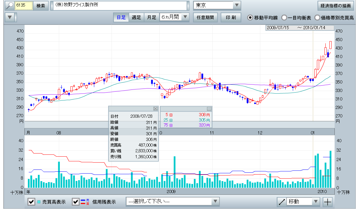
Task: Open the 東京 market dropdown
Action: (x=237, y=5)
